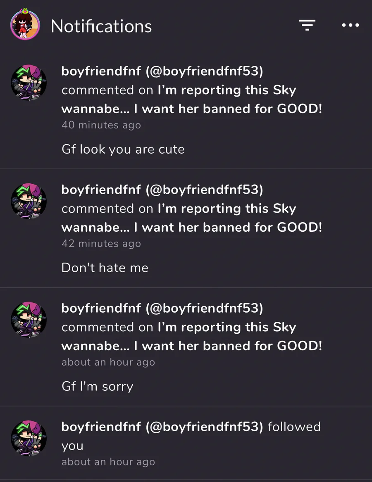372x482 pixels.
Task: Open the comment "Gf I'm sorry"
Action: tap(97, 387)
